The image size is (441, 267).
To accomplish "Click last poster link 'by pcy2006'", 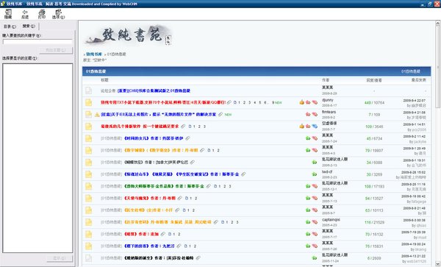I will [417, 129].
